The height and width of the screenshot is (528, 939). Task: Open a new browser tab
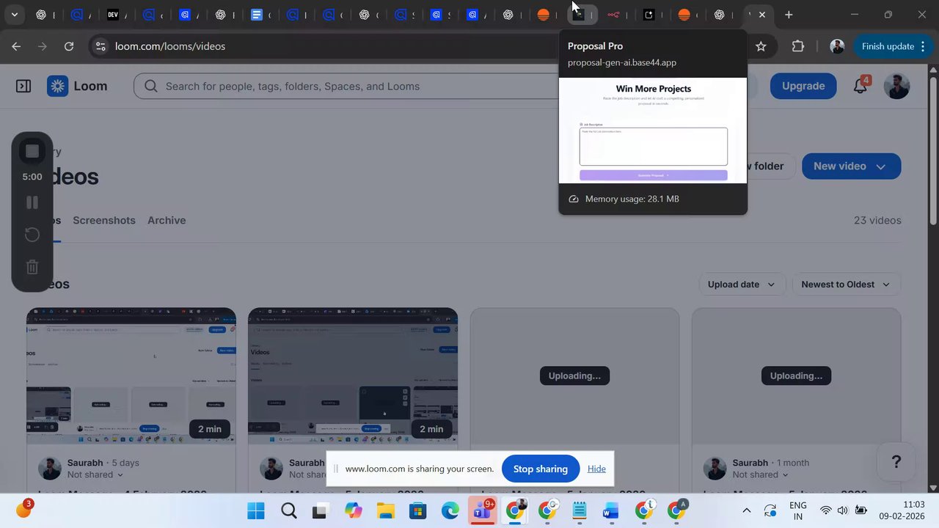click(x=789, y=15)
